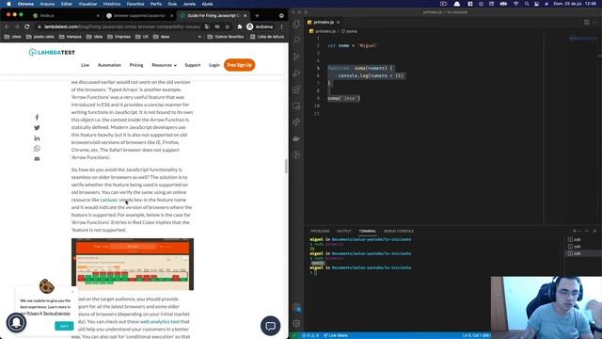Click errors and warnings counter in status bar
Image resolution: width=602 pixels, height=339 pixels.
point(310,335)
